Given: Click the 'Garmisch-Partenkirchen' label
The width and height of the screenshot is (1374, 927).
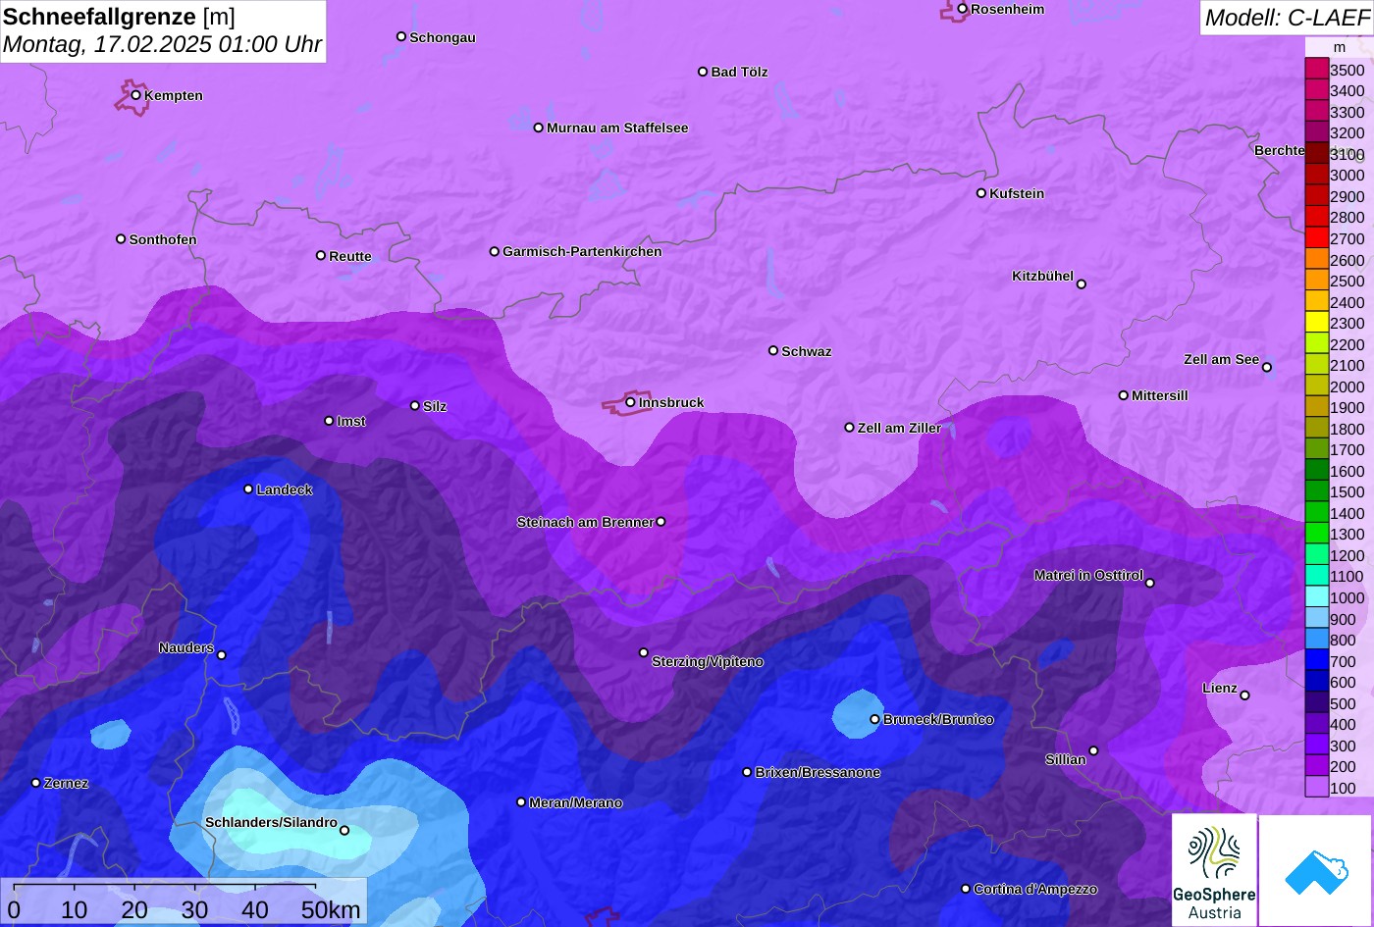Looking at the screenshot, I should tap(582, 251).
